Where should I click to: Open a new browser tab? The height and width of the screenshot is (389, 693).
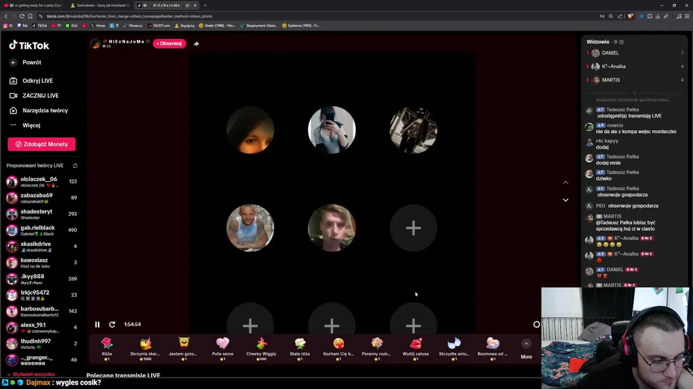[205, 5]
